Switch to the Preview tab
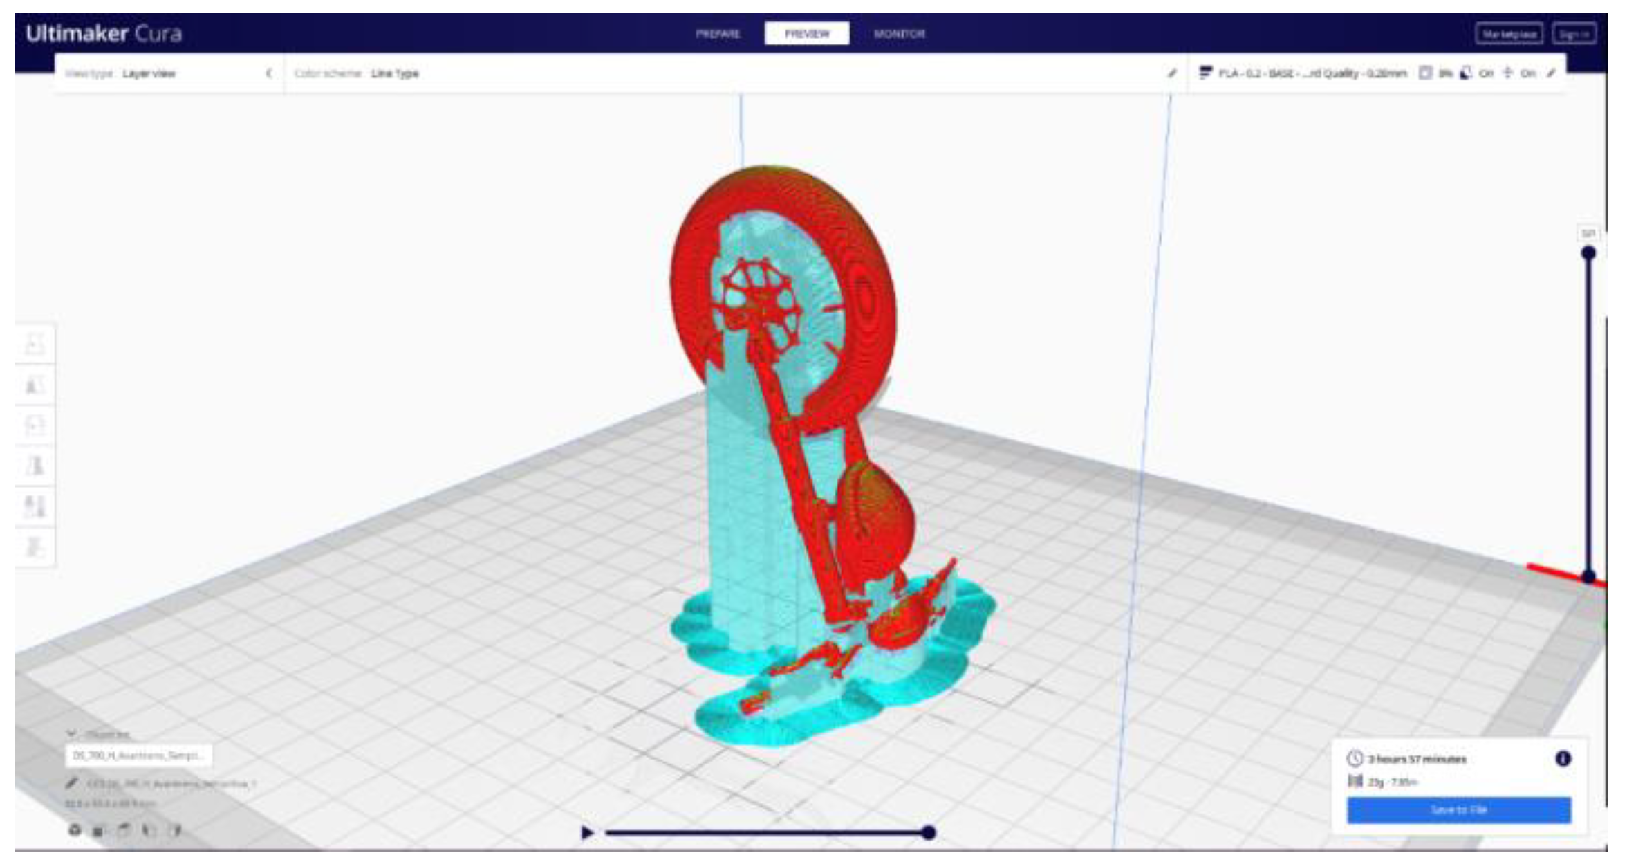 [x=807, y=33]
